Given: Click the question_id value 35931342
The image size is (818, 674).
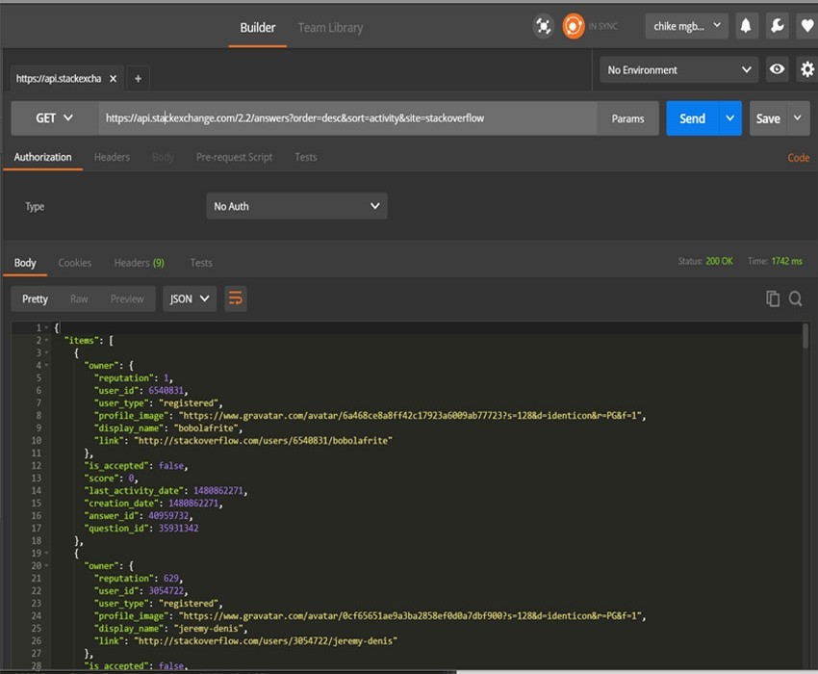Looking at the screenshot, I should coord(178,529).
